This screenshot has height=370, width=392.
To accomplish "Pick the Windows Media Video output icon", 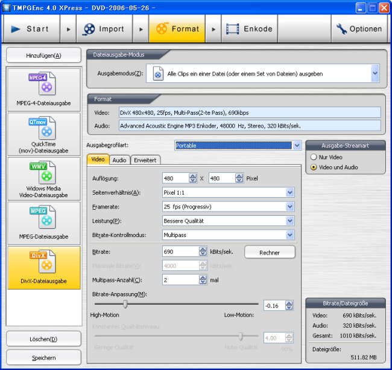I will coord(44,179).
